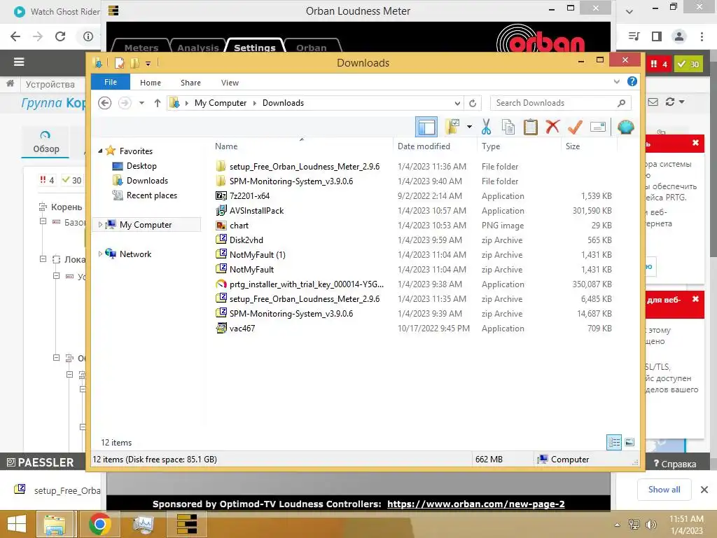Open Meters tab in Orban Loudness Meter
717x538 pixels.
pos(141,47)
